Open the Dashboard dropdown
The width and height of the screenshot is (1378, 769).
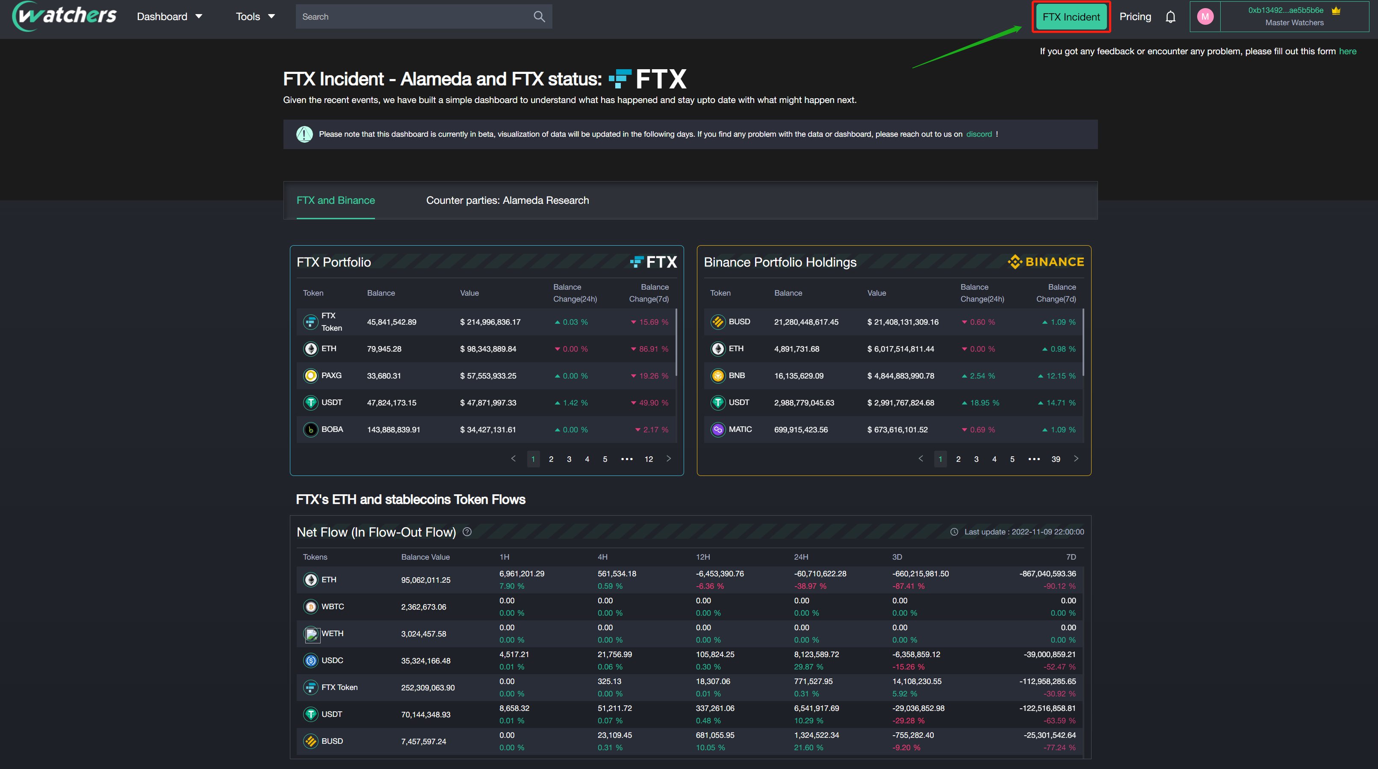169,16
